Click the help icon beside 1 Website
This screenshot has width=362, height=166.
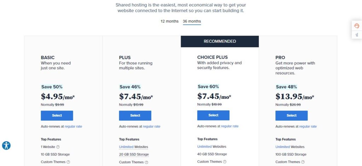(58, 147)
